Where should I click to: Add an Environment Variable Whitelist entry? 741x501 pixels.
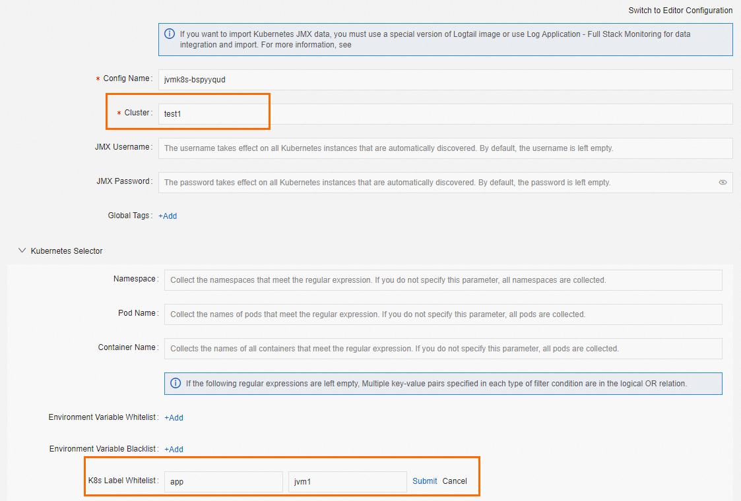pyautogui.click(x=174, y=418)
